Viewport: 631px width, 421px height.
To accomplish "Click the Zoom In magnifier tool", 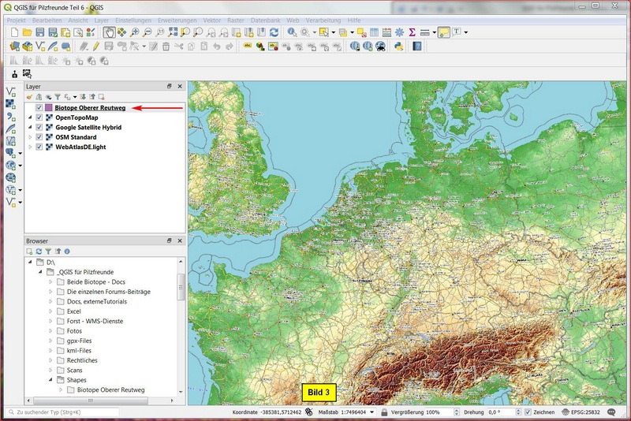I will click(x=135, y=32).
